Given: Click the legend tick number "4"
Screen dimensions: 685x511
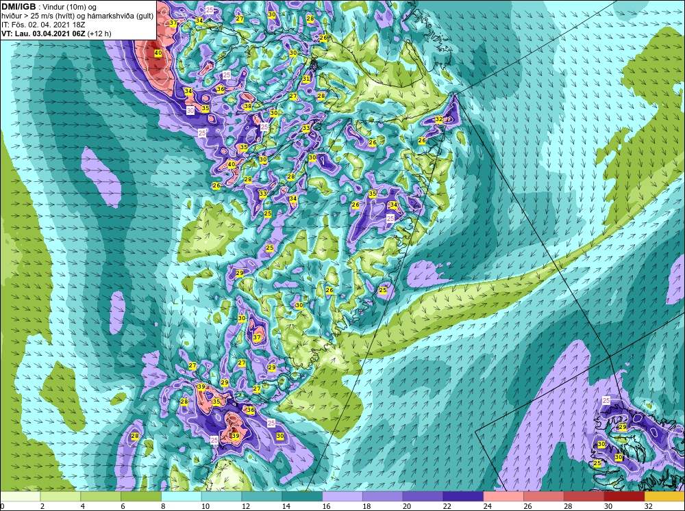Looking at the screenshot, I should (83, 506).
